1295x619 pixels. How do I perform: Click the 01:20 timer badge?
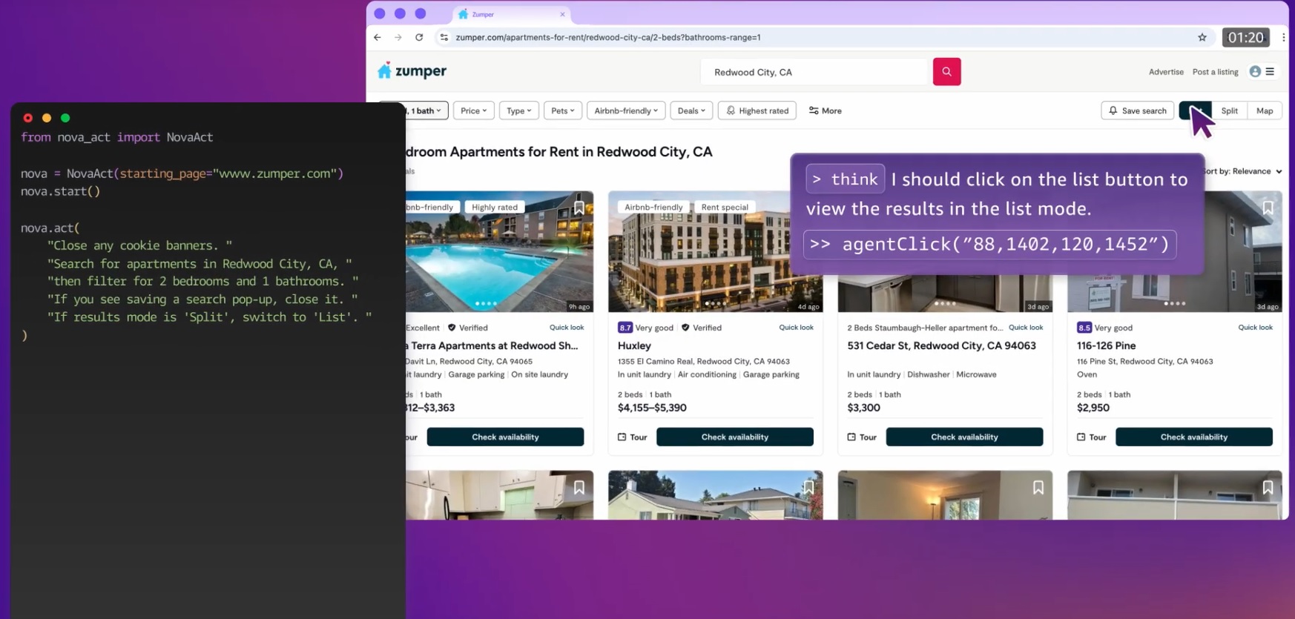click(1245, 37)
